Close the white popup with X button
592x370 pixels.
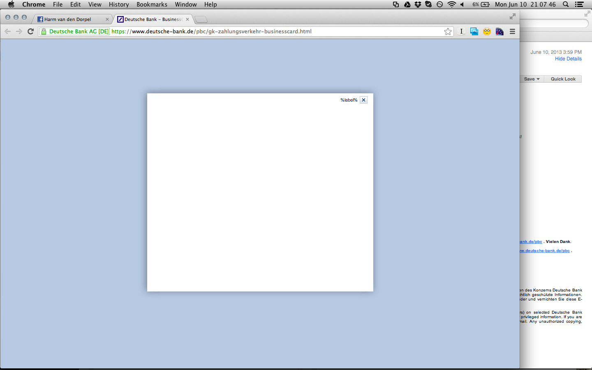click(363, 100)
